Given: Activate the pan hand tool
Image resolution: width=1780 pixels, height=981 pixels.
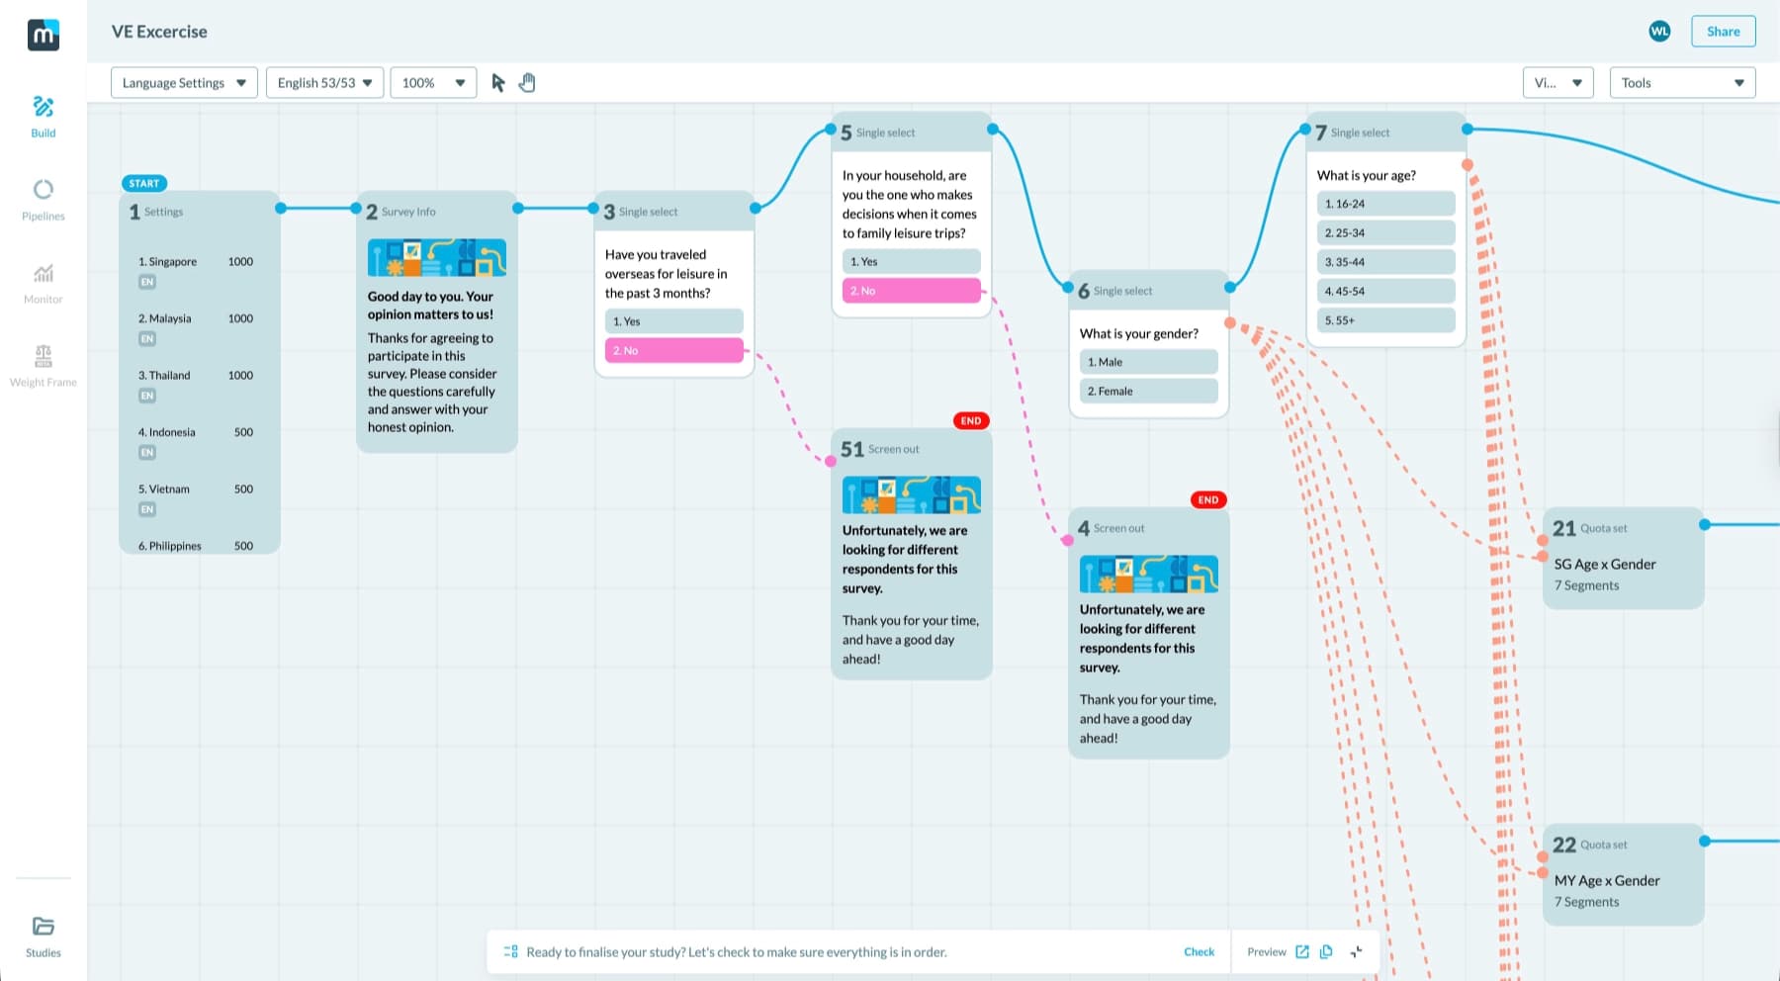Looking at the screenshot, I should pyautogui.click(x=527, y=82).
